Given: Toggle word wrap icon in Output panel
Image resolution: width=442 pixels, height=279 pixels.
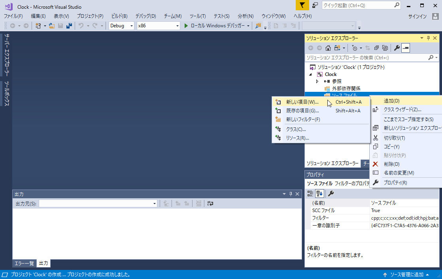Looking at the screenshot, I should (x=210, y=203).
